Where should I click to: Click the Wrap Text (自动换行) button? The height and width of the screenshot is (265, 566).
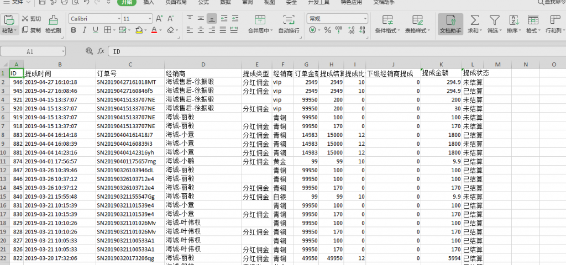289,24
